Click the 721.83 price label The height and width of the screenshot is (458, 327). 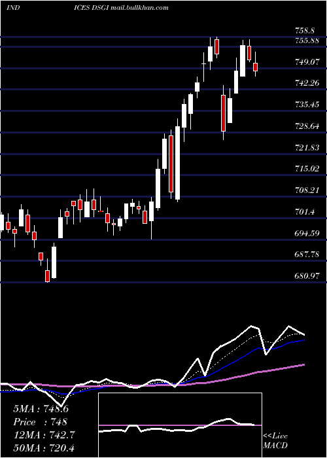307,148
